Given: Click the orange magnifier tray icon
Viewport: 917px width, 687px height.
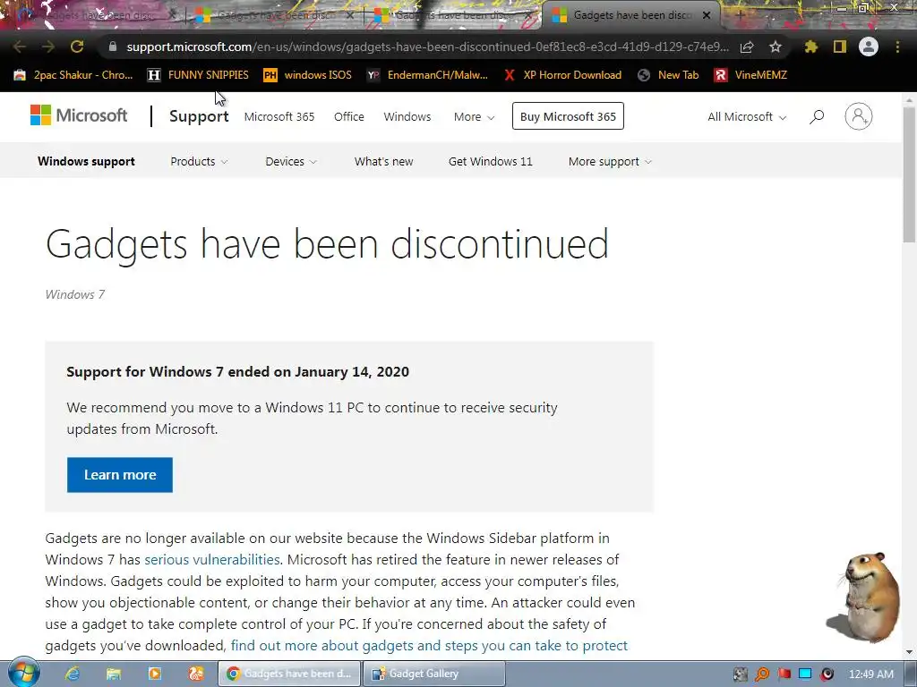Looking at the screenshot, I should (x=762, y=674).
